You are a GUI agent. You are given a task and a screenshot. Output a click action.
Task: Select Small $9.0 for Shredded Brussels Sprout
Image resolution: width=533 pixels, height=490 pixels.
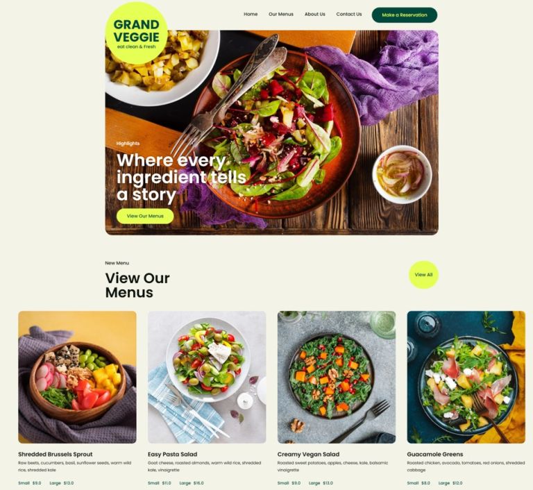click(x=30, y=483)
